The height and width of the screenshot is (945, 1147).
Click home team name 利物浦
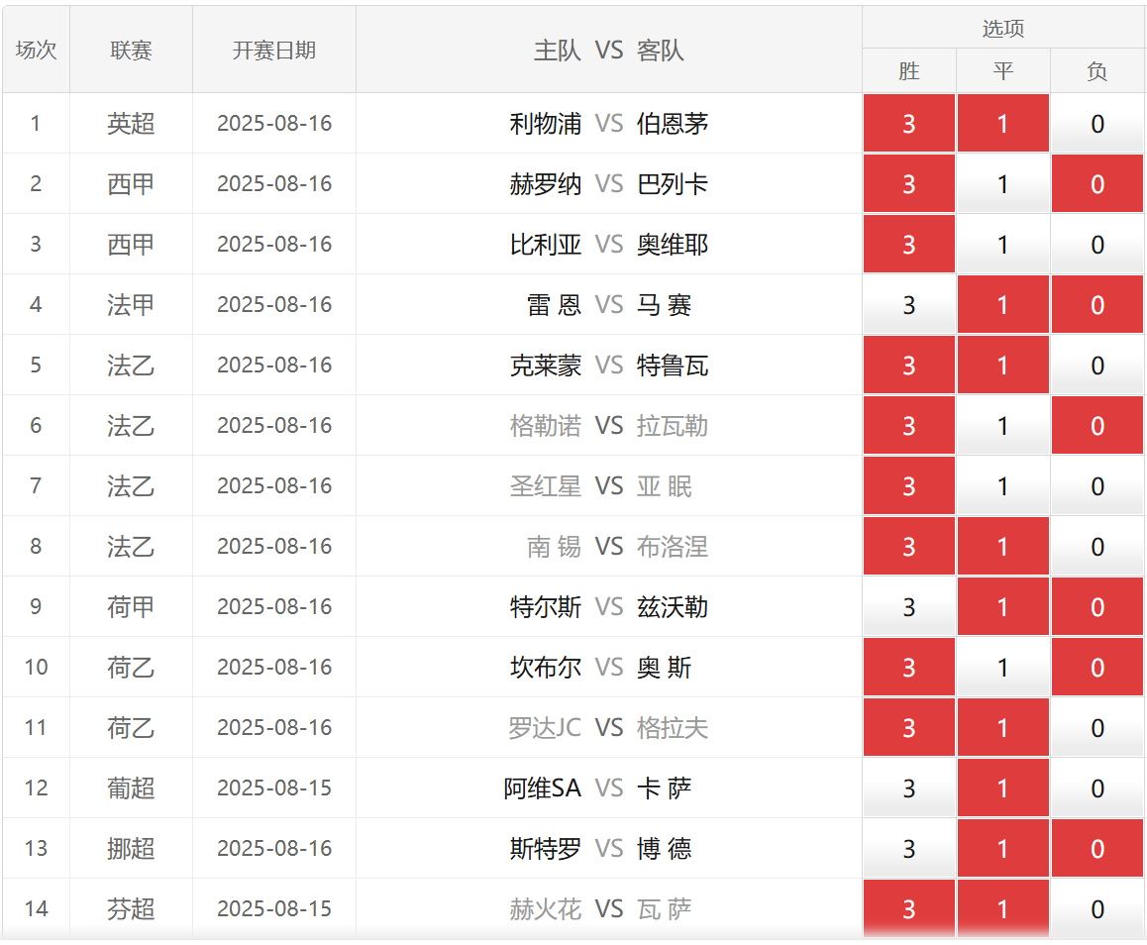tap(546, 124)
